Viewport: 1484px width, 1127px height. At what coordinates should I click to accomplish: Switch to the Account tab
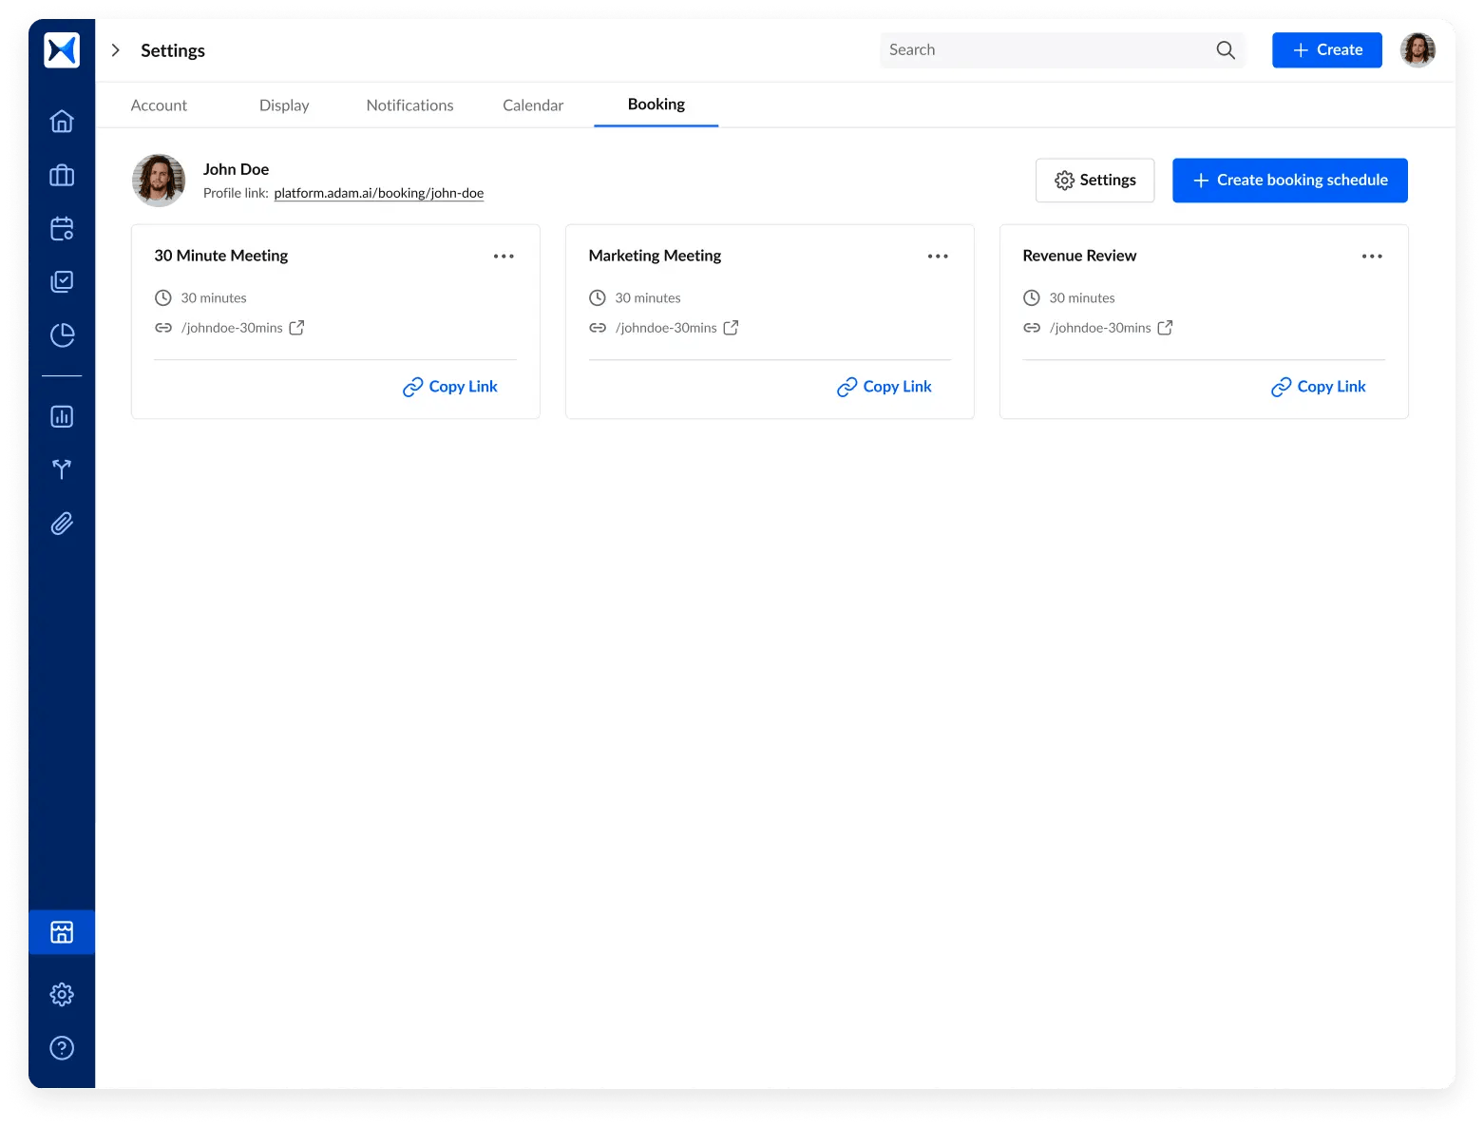(159, 105)
